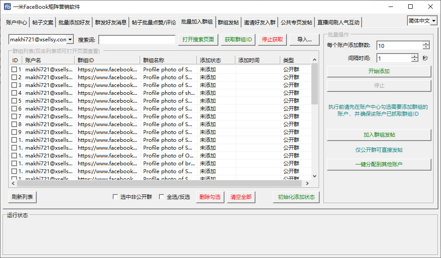Check the checkbox for row 1
Viewport: 441px width, 258px height.
pos(14,69)
